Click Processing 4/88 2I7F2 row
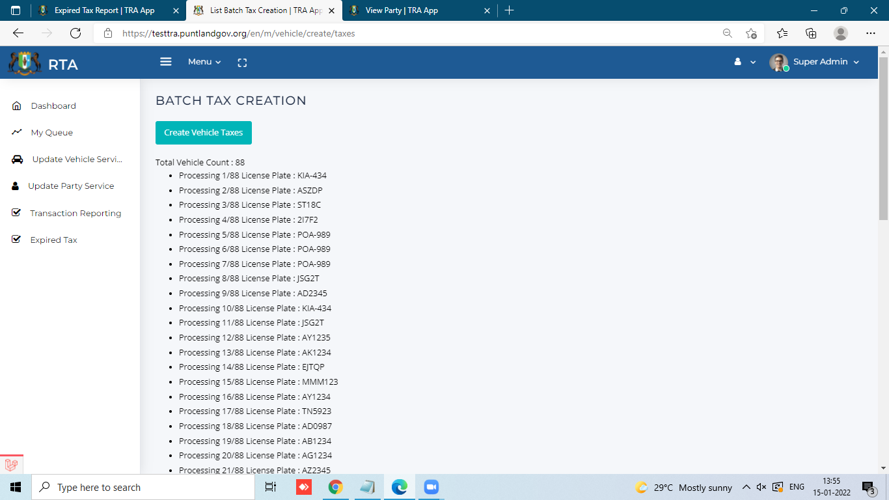889x500 pixels. [248, 219]
